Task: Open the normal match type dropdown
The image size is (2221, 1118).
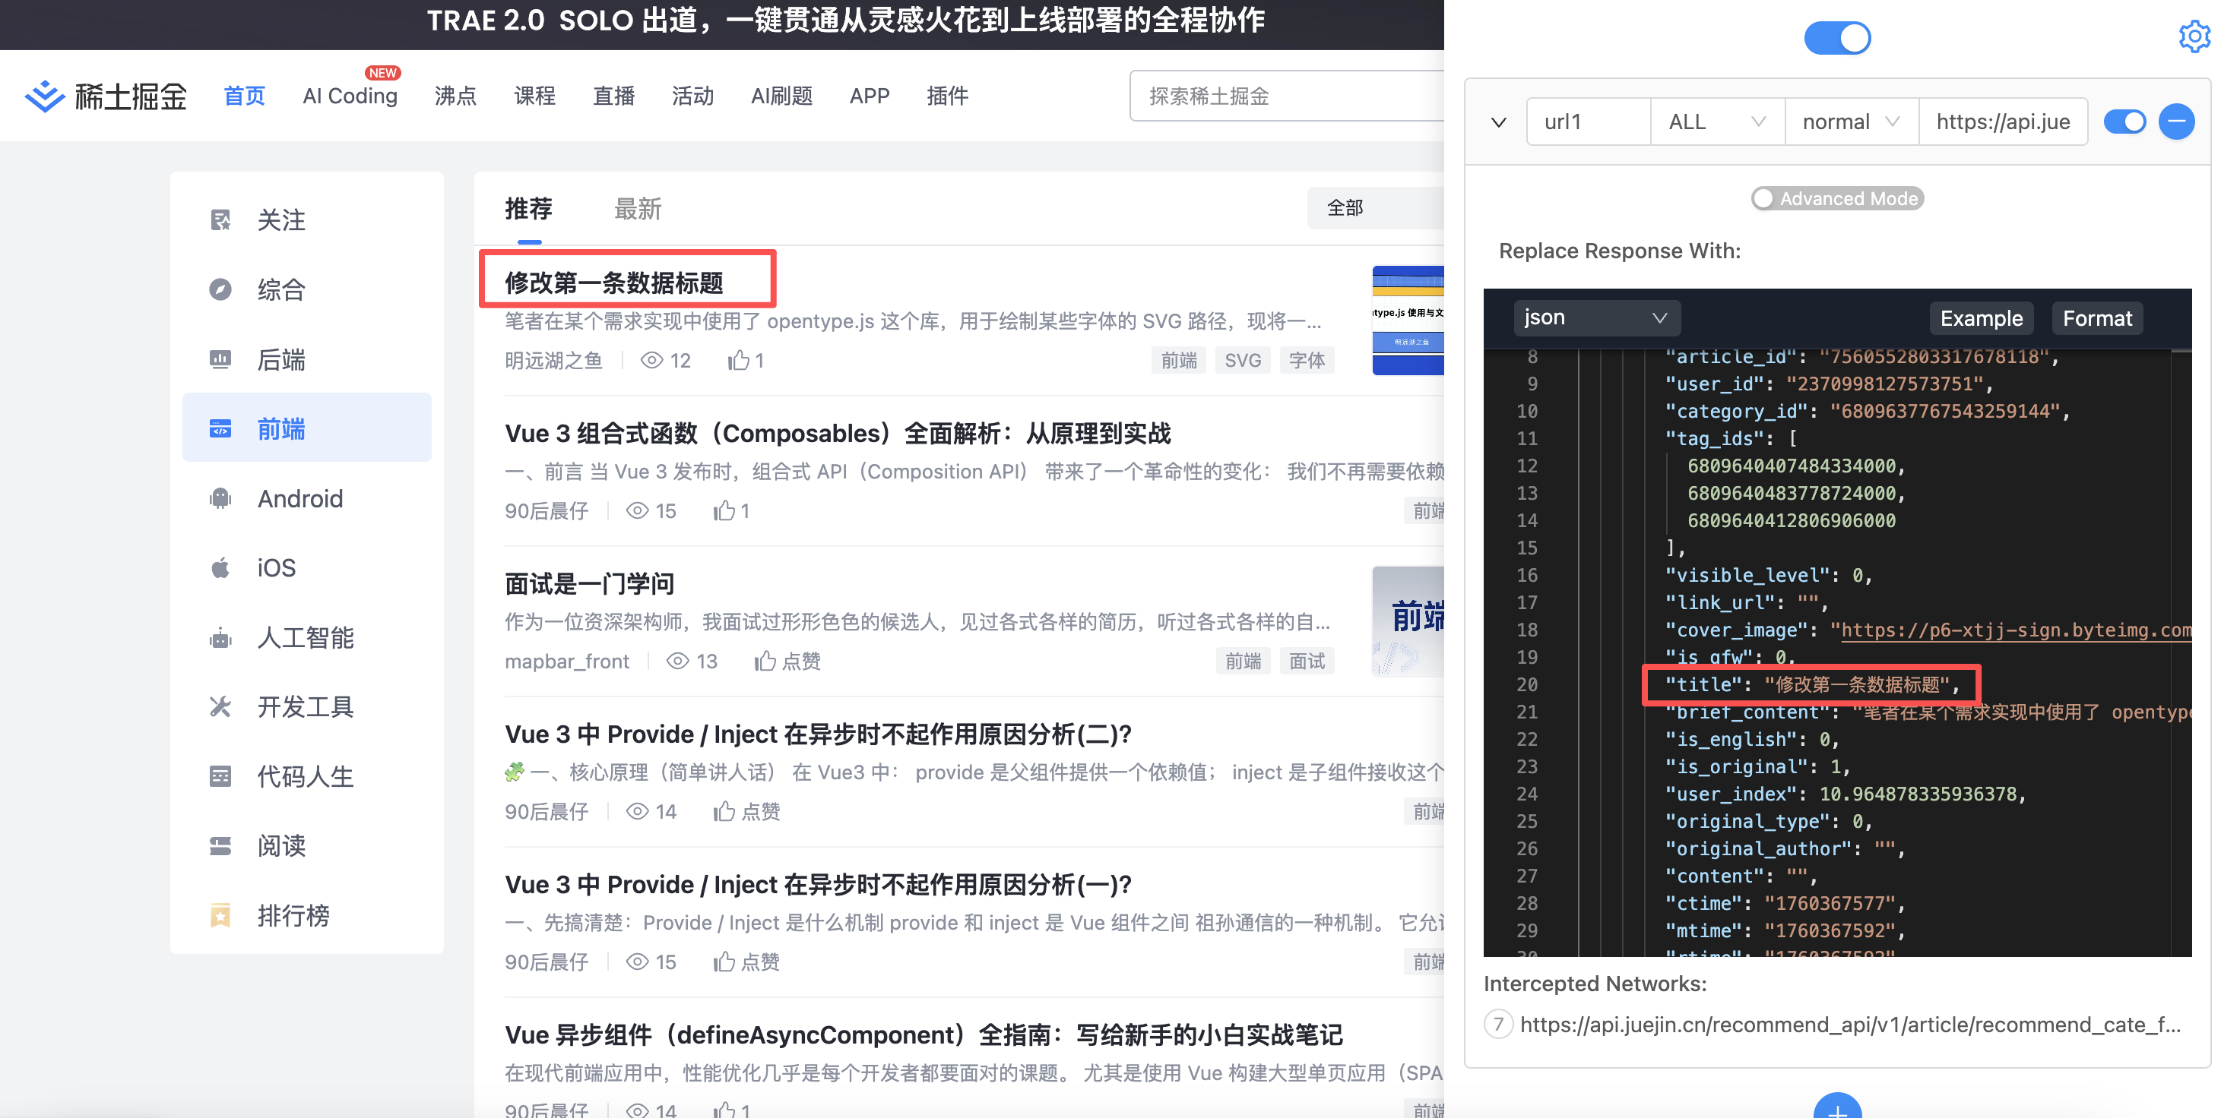Action: 1850,122
